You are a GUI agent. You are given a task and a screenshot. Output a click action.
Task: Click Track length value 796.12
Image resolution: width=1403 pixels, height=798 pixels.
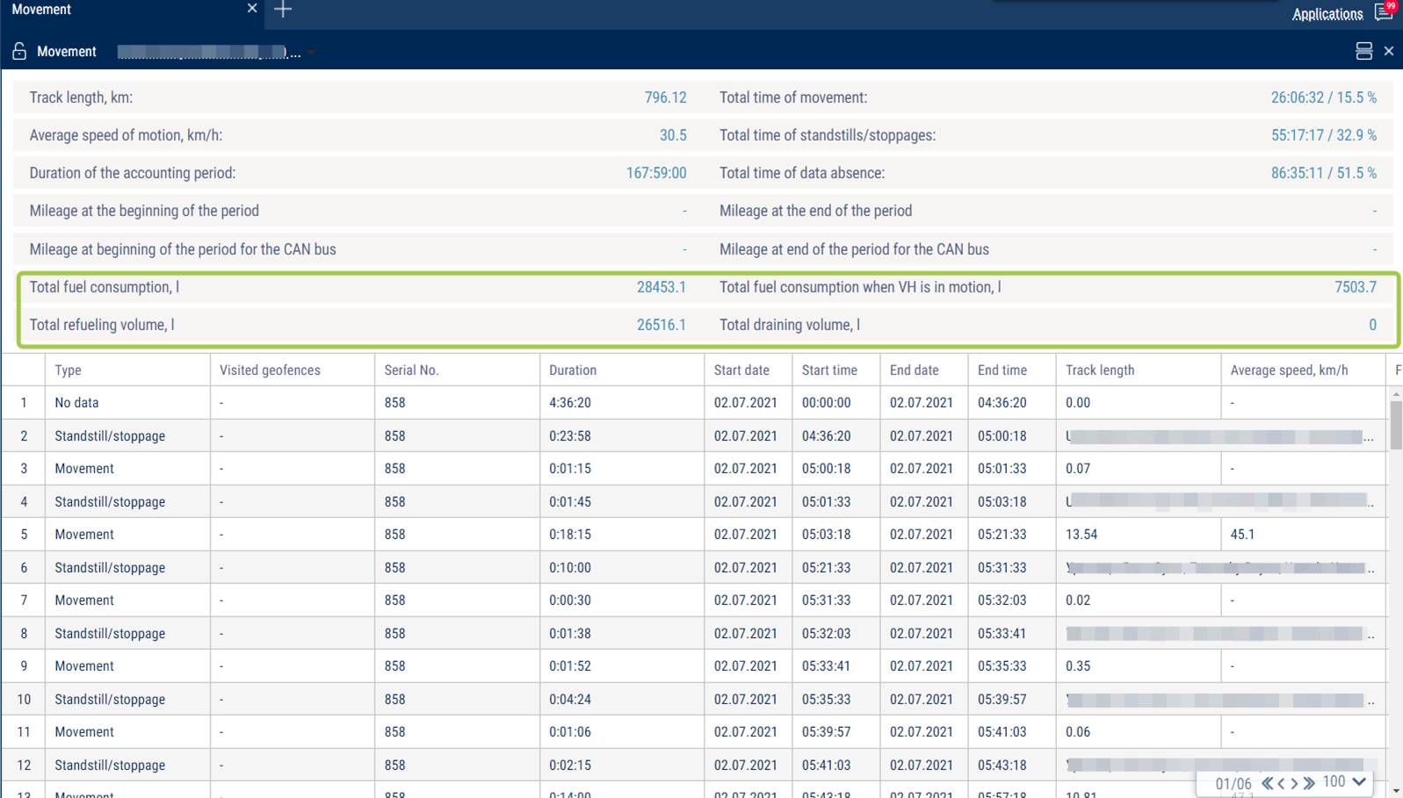pos(665,97)
